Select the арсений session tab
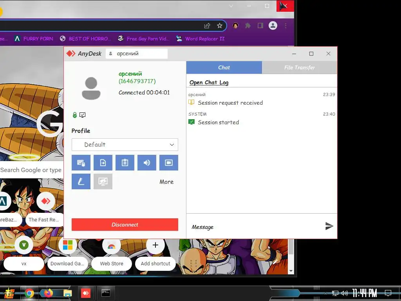 tap(137, 53)
